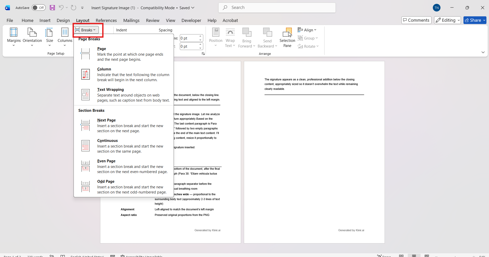489x257 pixels.
Task: Click into the Search box
Action: [277, 8]
